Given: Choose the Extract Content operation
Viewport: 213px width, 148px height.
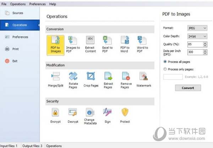Looking at the screenshot, I should [x=91, y=45].
